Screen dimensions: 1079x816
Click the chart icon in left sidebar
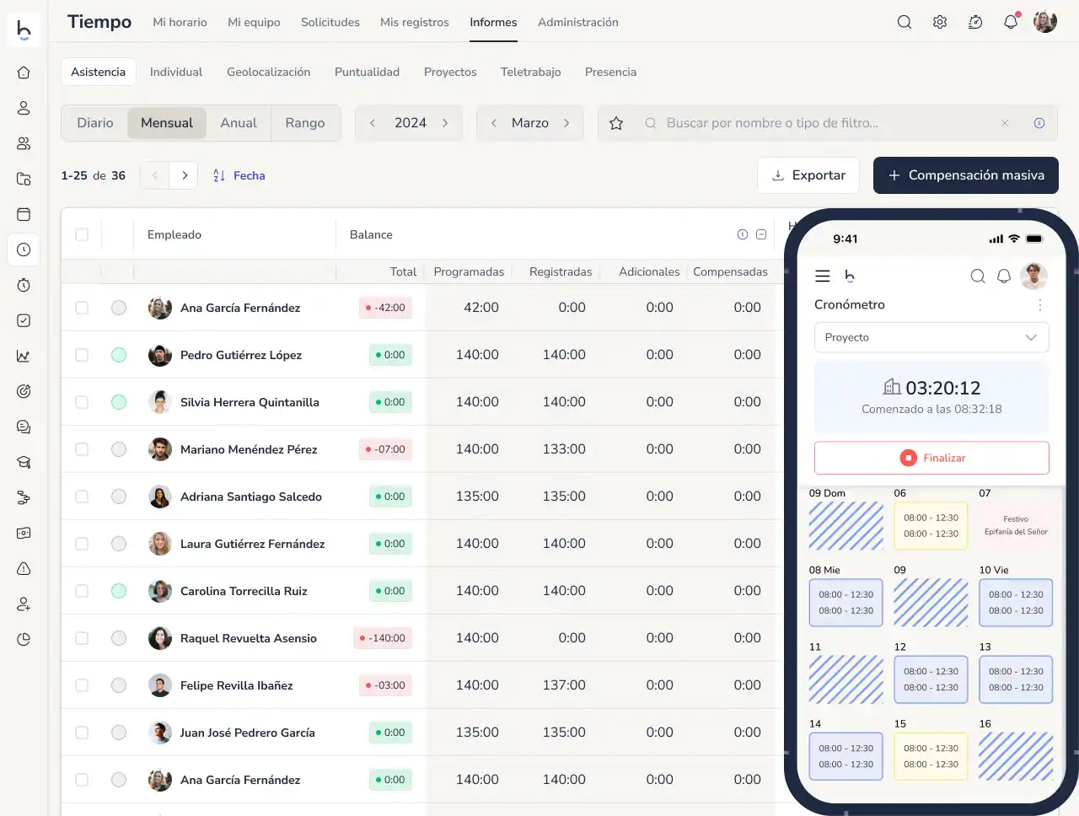pos(24,356)
